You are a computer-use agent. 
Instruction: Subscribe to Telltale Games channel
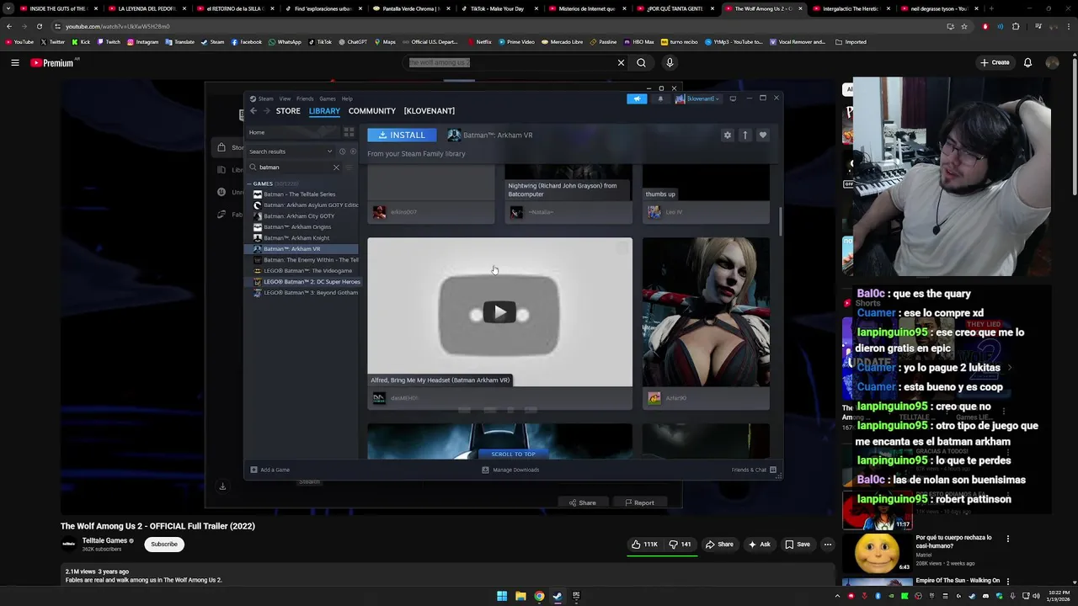point(164,545)
